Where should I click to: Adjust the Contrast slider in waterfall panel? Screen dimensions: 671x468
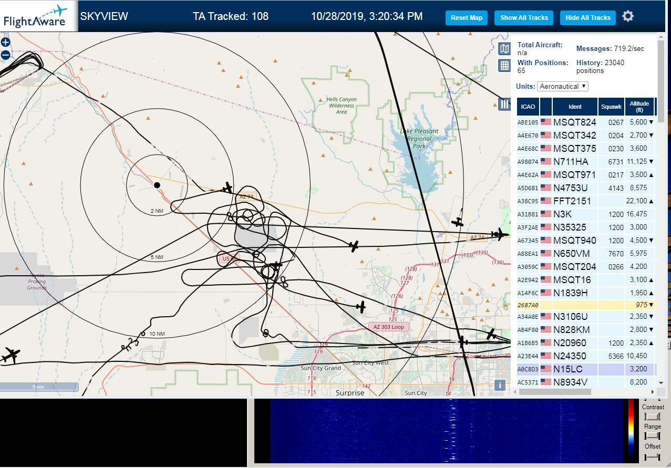pos(653,416)
